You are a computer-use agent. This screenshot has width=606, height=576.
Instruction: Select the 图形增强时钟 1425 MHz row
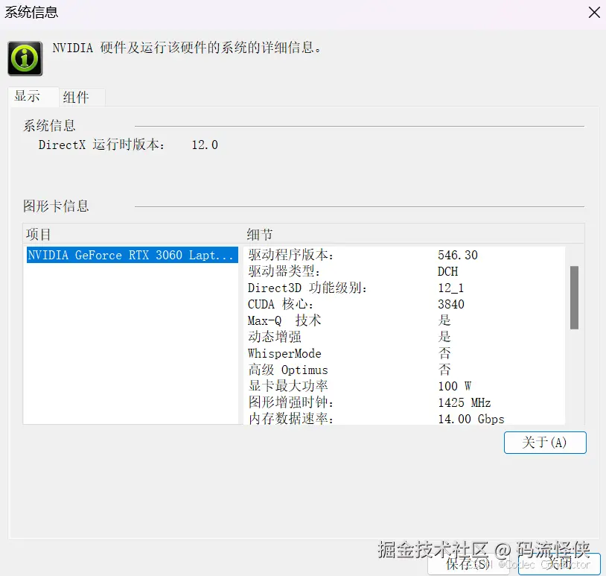[372, 402]
